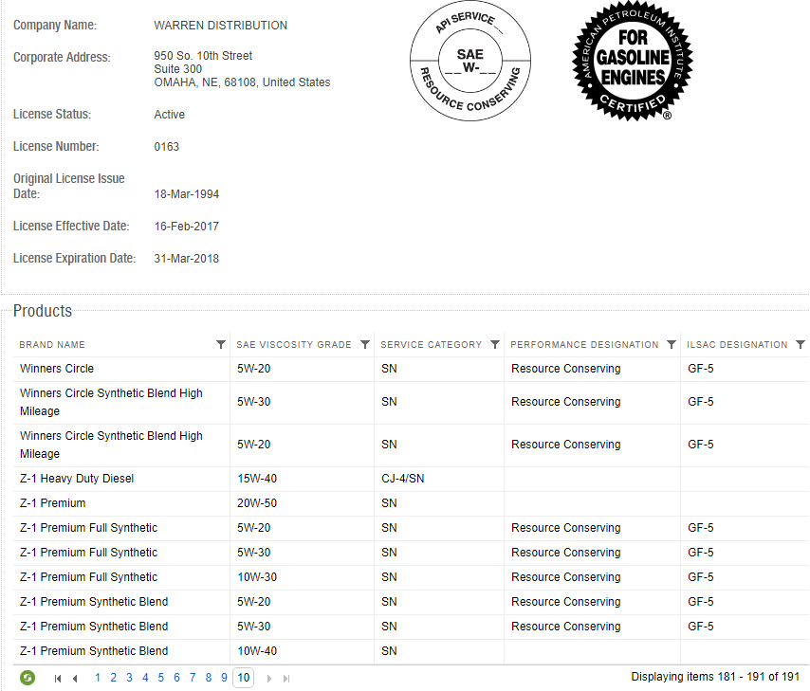Go to page 3 of products
Viewport: 810px width, 691px height.
pyautogui.click(x=129, y=678)
